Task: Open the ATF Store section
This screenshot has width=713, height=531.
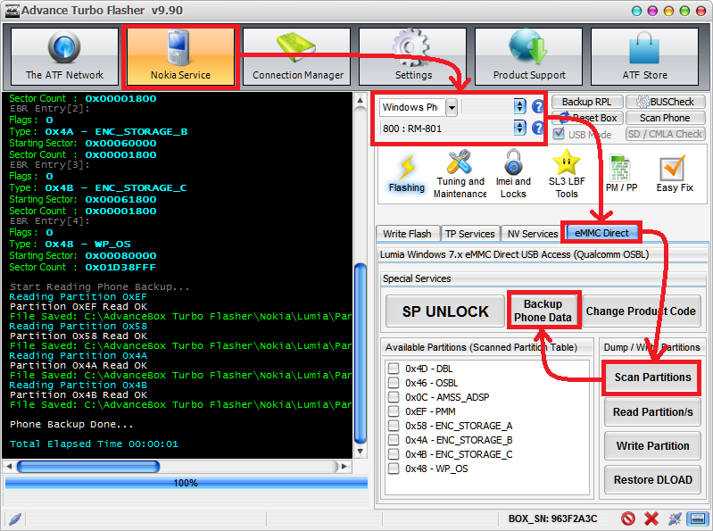Action: [x=645, y=56]
